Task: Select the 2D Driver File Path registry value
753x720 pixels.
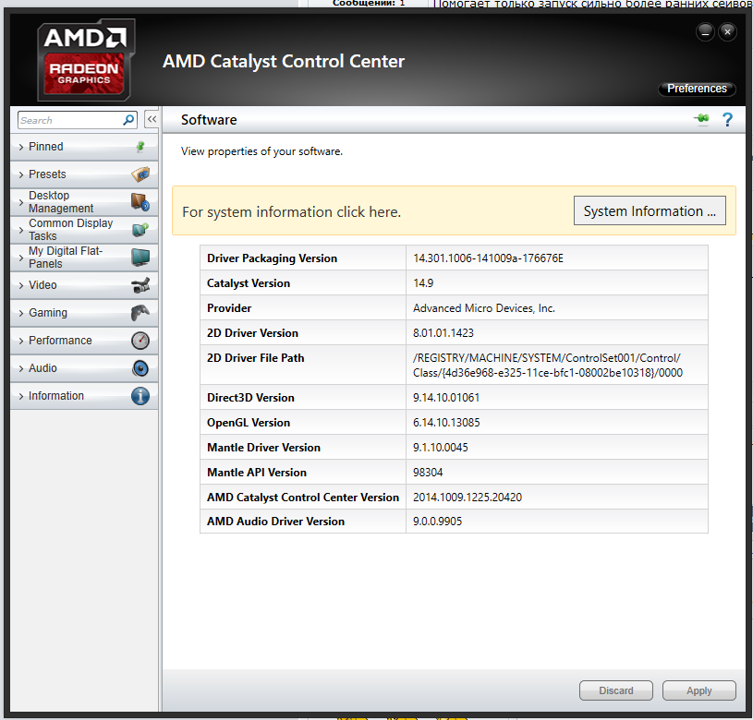Action: 548,365
